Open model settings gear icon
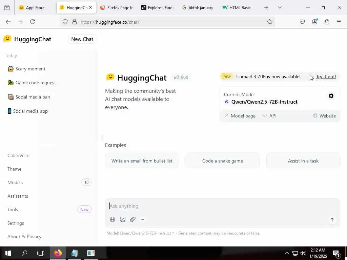 click(x=331, y=96)
